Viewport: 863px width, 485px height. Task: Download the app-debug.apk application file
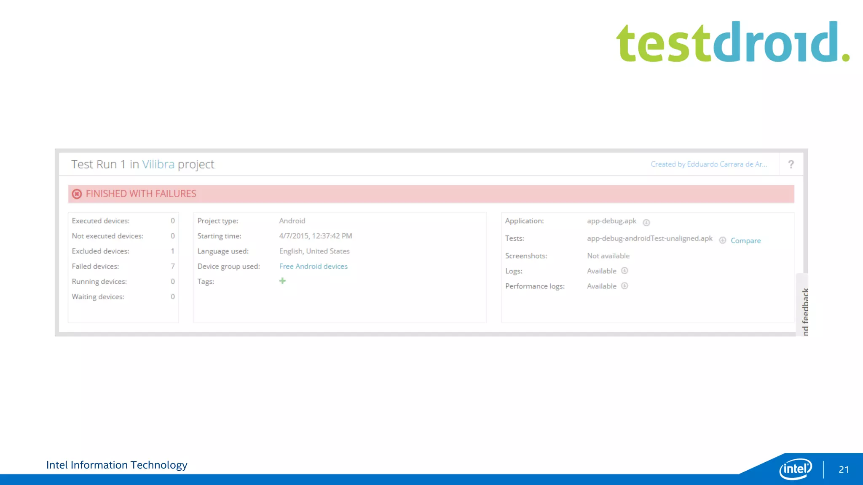(646, 222)
